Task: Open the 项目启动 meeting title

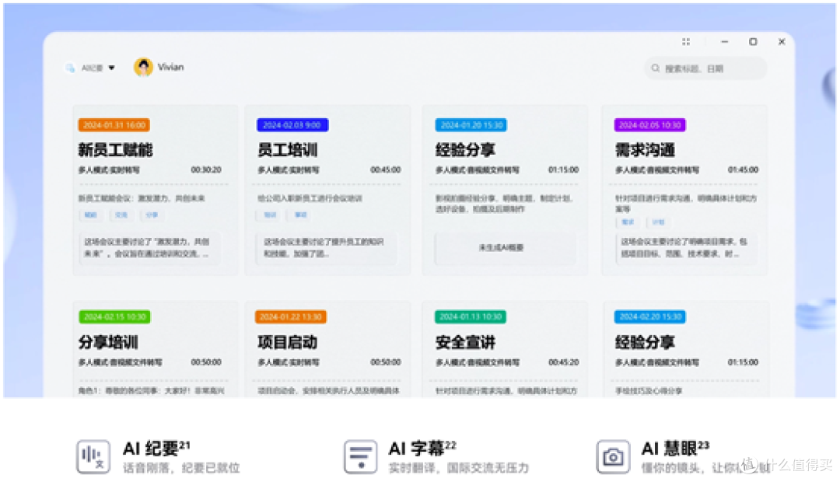Action: (288, 342)
